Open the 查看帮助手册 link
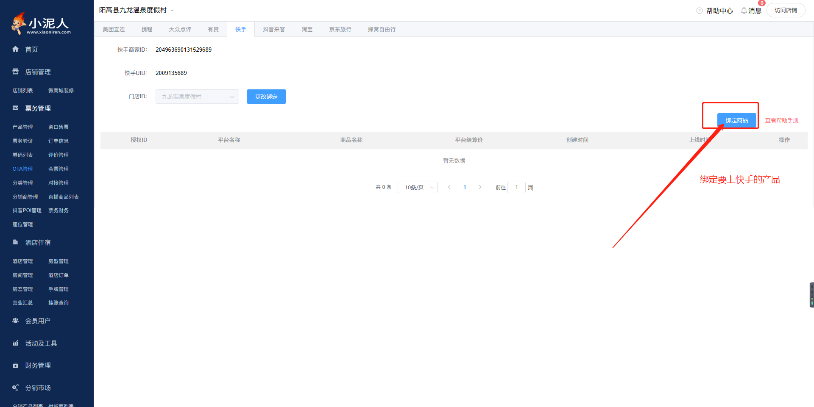 tap(781, 120)
